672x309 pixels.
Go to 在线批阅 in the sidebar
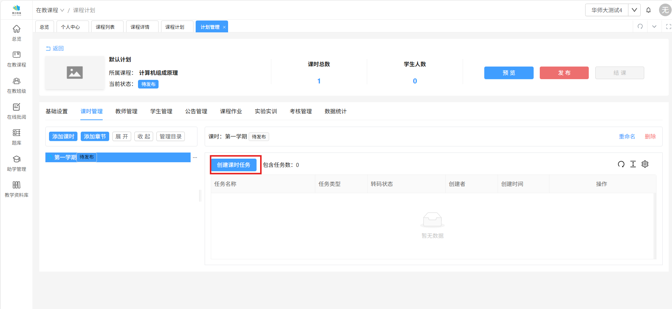[17, 111]
